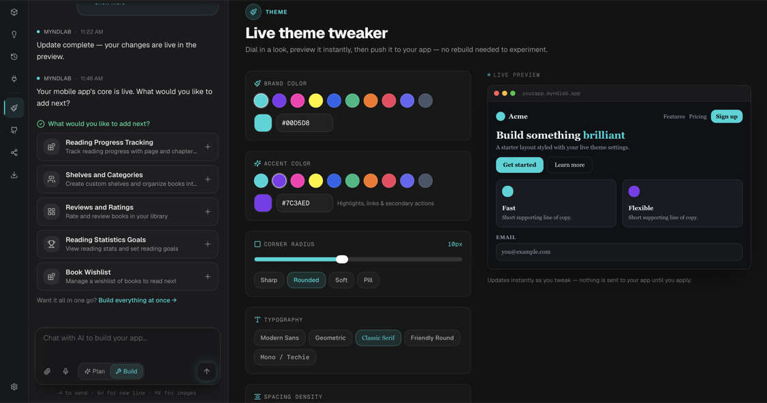Click Get started in the live preview
The image size is (767, 403).
click(x=520, y=165)
